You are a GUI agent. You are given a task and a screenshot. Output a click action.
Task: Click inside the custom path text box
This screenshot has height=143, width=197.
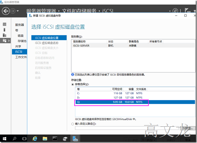127,128
